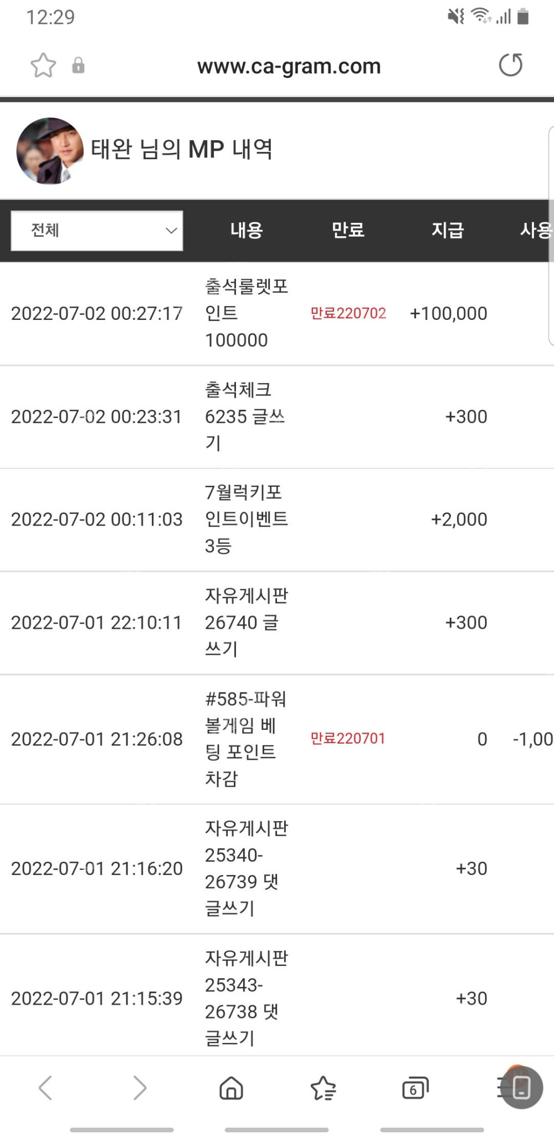Tap the #585-파워볼게임 베팅 포인트 차감 entry
This screenshot has height=1140, width=554.
pyautogui.click(x=245, y=739)
